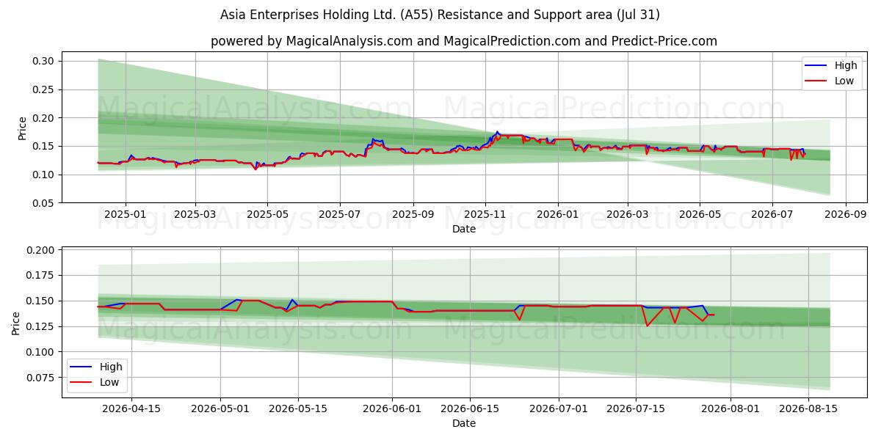Click the 2026-05-01 tick label on bottom chart

(x=220, y=409)
